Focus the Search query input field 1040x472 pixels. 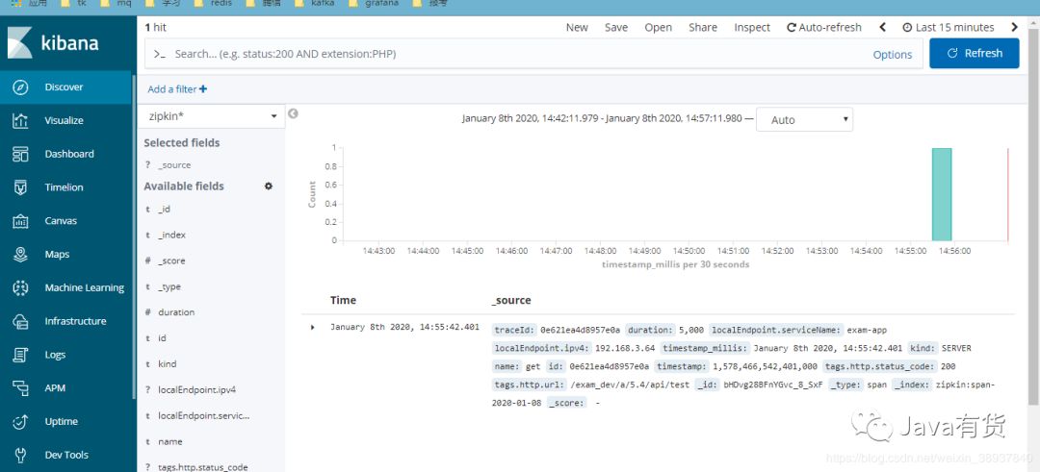[x=517, y=54]
